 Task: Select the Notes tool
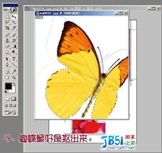point(7,71)
